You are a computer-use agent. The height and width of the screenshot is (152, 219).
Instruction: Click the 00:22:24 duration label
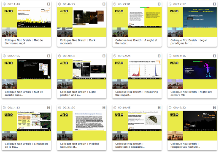(x=124, y=56)
